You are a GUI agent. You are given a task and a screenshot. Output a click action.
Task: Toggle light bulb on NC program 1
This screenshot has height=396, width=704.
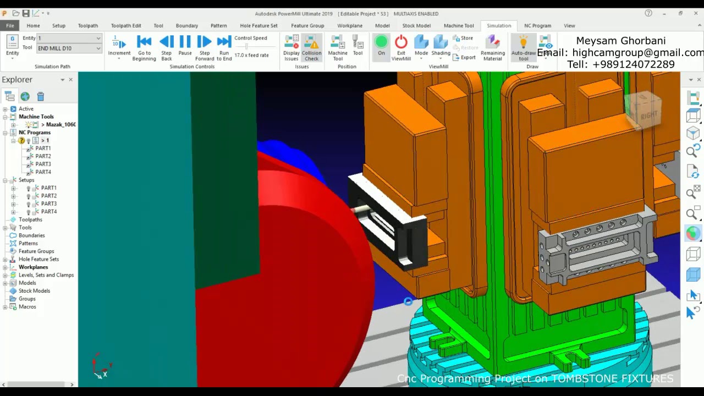coord(29,141)
